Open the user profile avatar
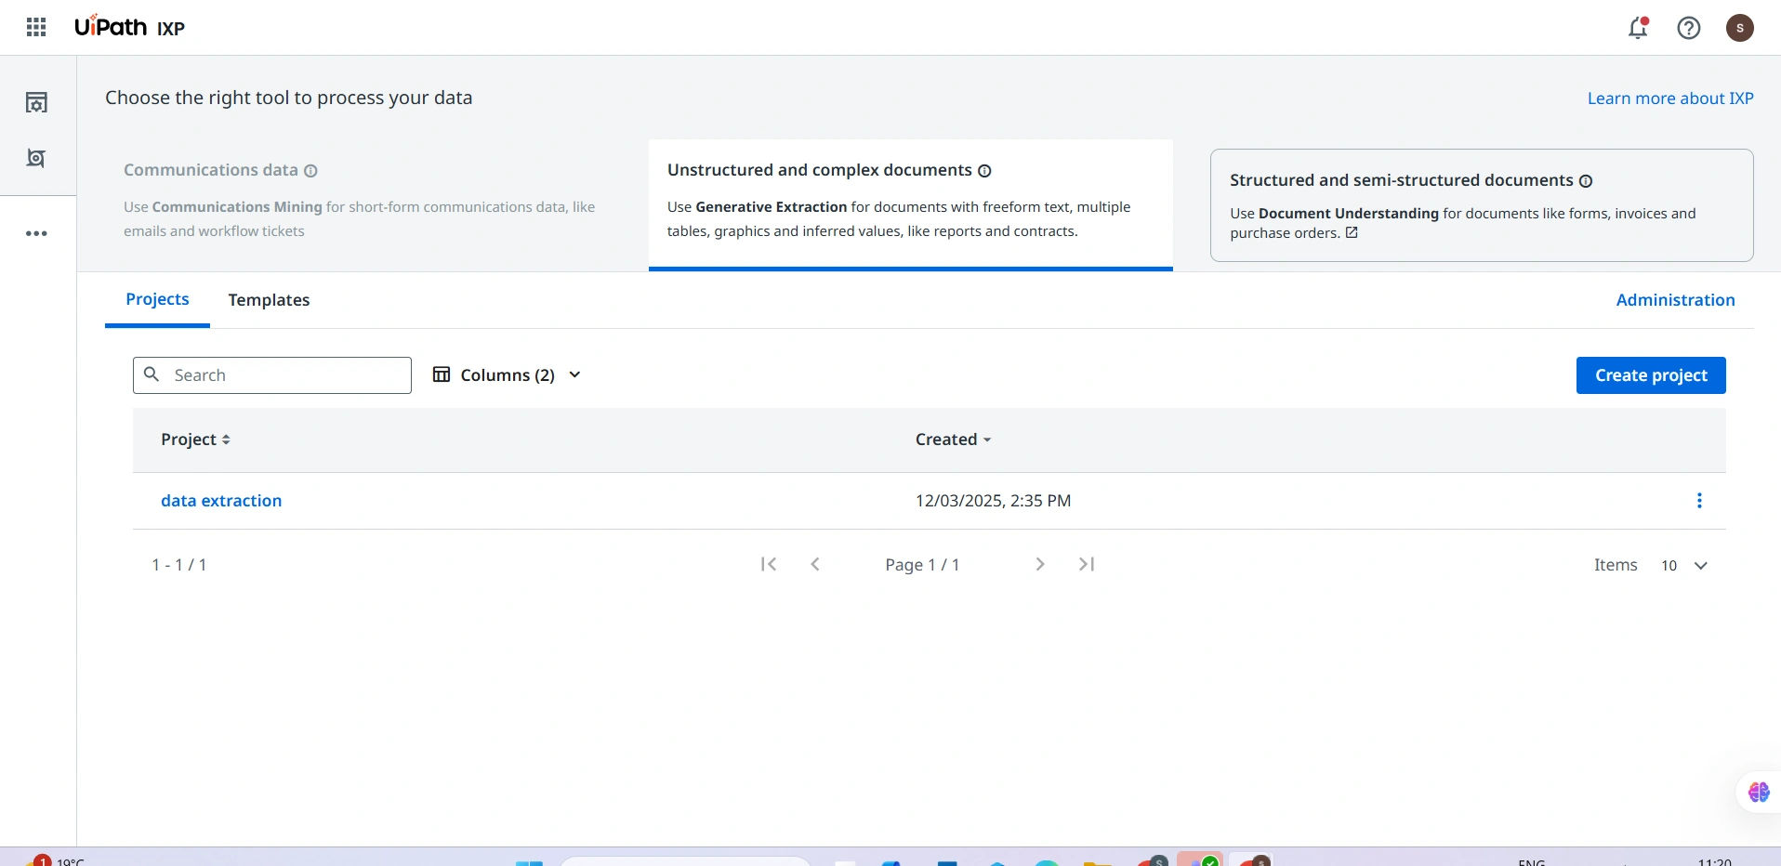Image resolution: width=1781 pixels, height=866 pixels. pyautogui.click(x=1740, y=28)
